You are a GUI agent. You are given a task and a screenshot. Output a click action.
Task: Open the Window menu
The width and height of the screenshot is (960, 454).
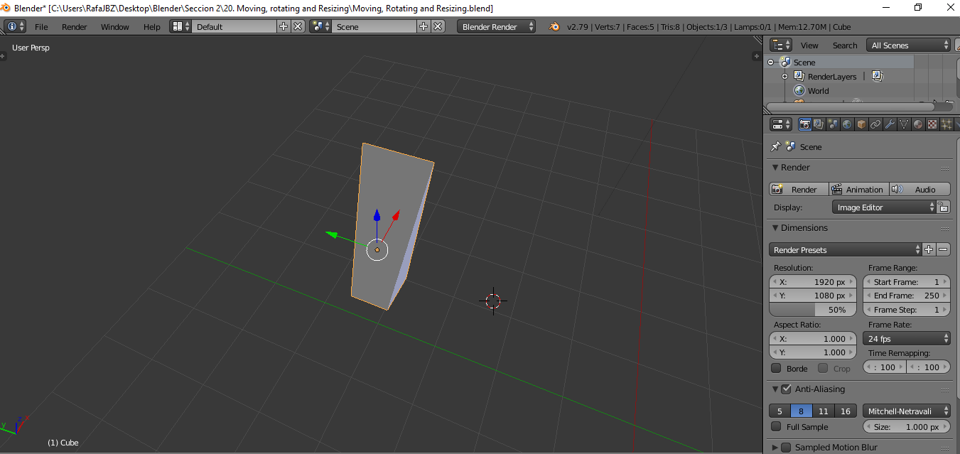[x=114, y=26]
